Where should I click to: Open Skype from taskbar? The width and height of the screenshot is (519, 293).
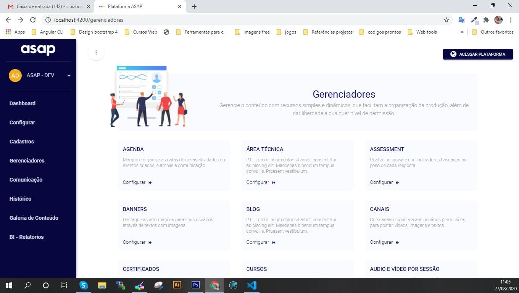[83, 285]
